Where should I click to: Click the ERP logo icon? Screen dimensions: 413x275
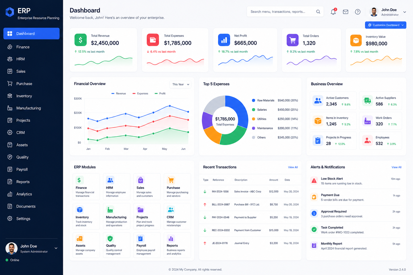pos(10,12)
